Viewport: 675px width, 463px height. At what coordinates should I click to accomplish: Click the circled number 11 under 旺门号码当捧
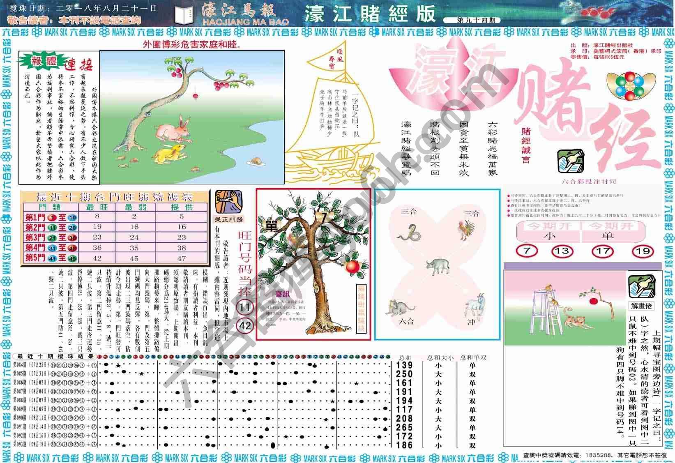pyautogui.click(x=245, y=307)
